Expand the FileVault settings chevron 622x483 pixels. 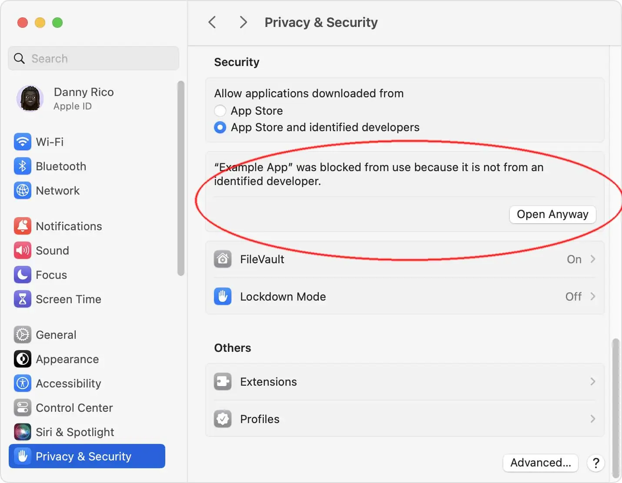(593, 259)
